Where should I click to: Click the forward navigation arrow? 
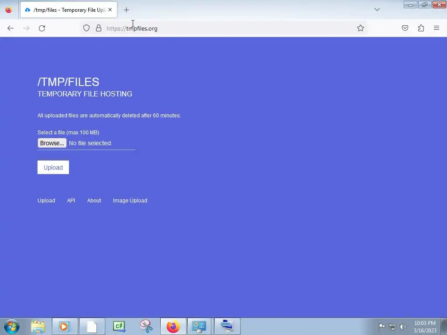(26, 28)
